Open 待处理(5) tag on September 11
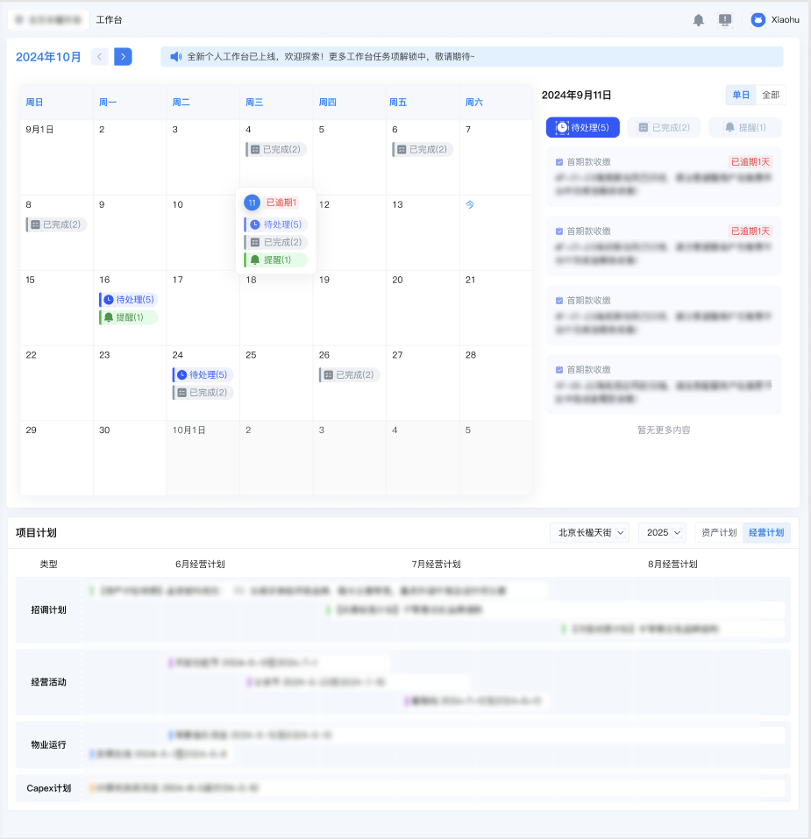The image size is (811, 839). (276, 224)
